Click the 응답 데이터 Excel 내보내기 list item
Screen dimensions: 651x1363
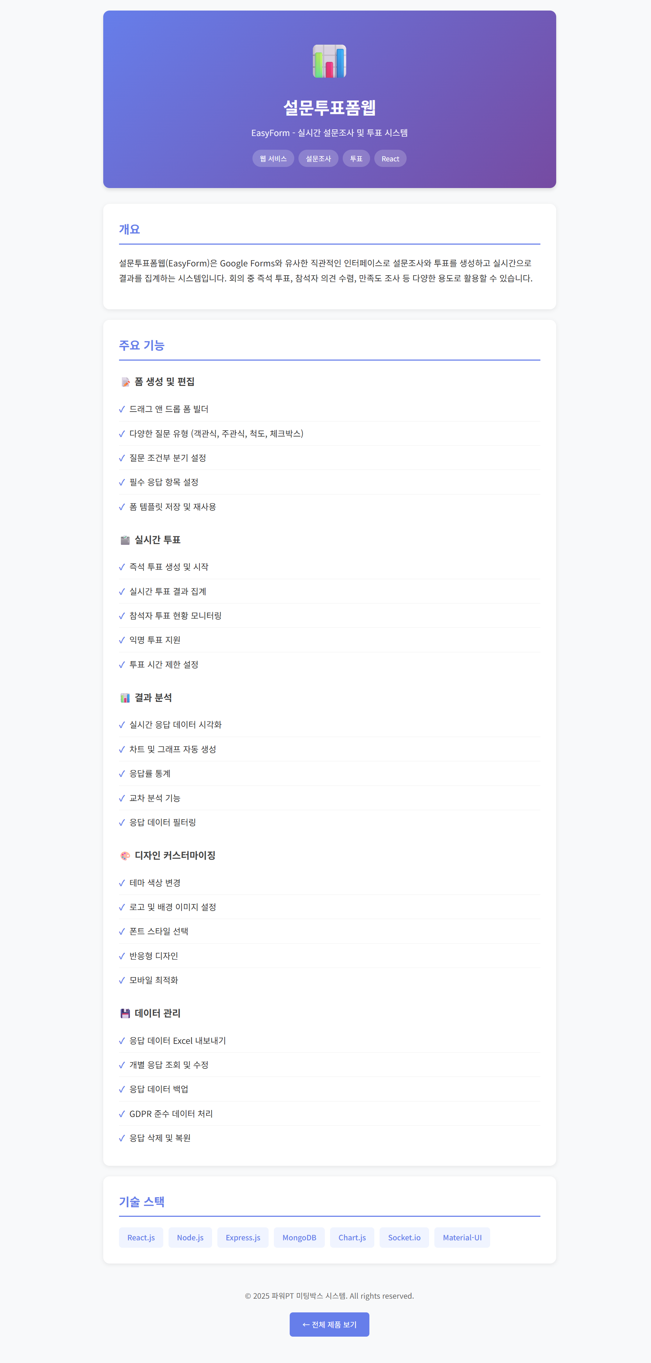click(x=178, y=1040)
